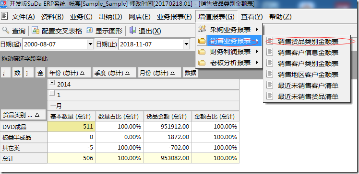Click the folder icon beside 老板分析报表
Image resolution: width=359 pixels, height=174 pixels.
point(202,63)
